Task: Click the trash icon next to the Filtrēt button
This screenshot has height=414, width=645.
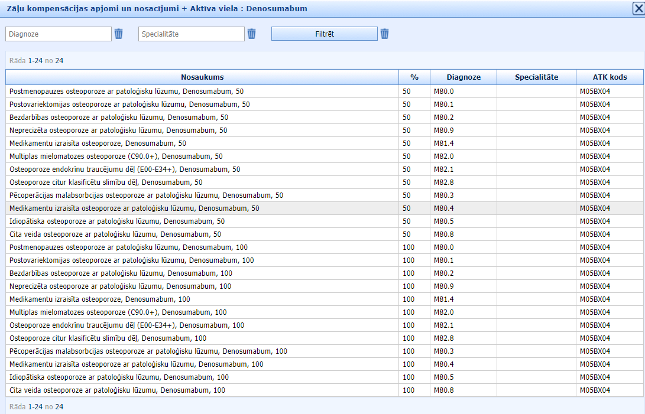Action: tap(385, 34)
